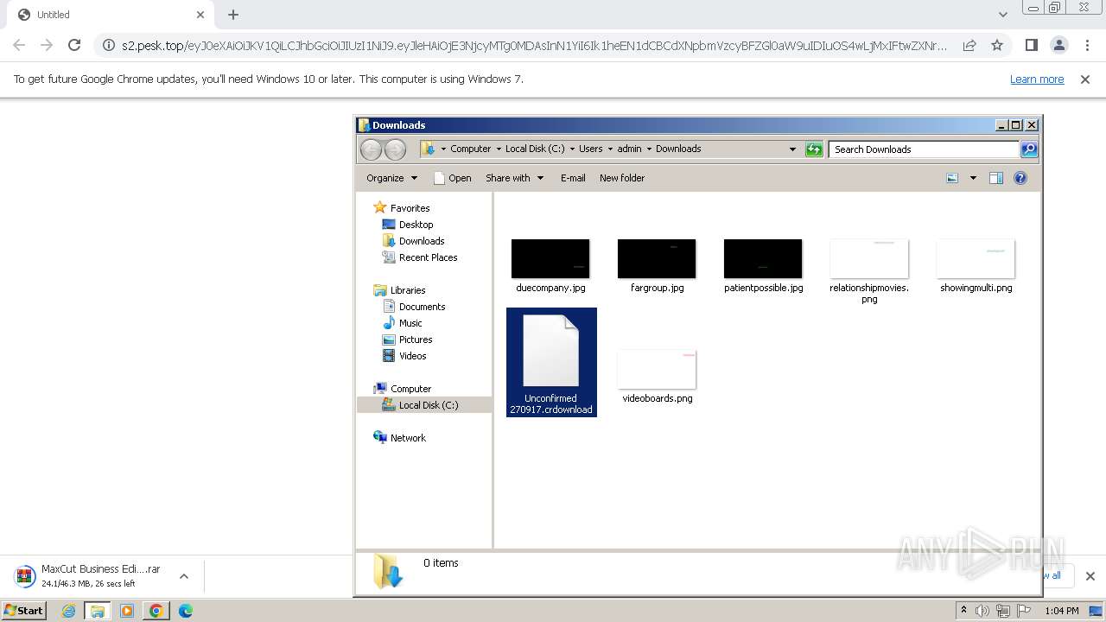This screenshot has height=622, width=1106.
Task: Launch Microsoft Edge from taskbar
Action: (185, 611)
